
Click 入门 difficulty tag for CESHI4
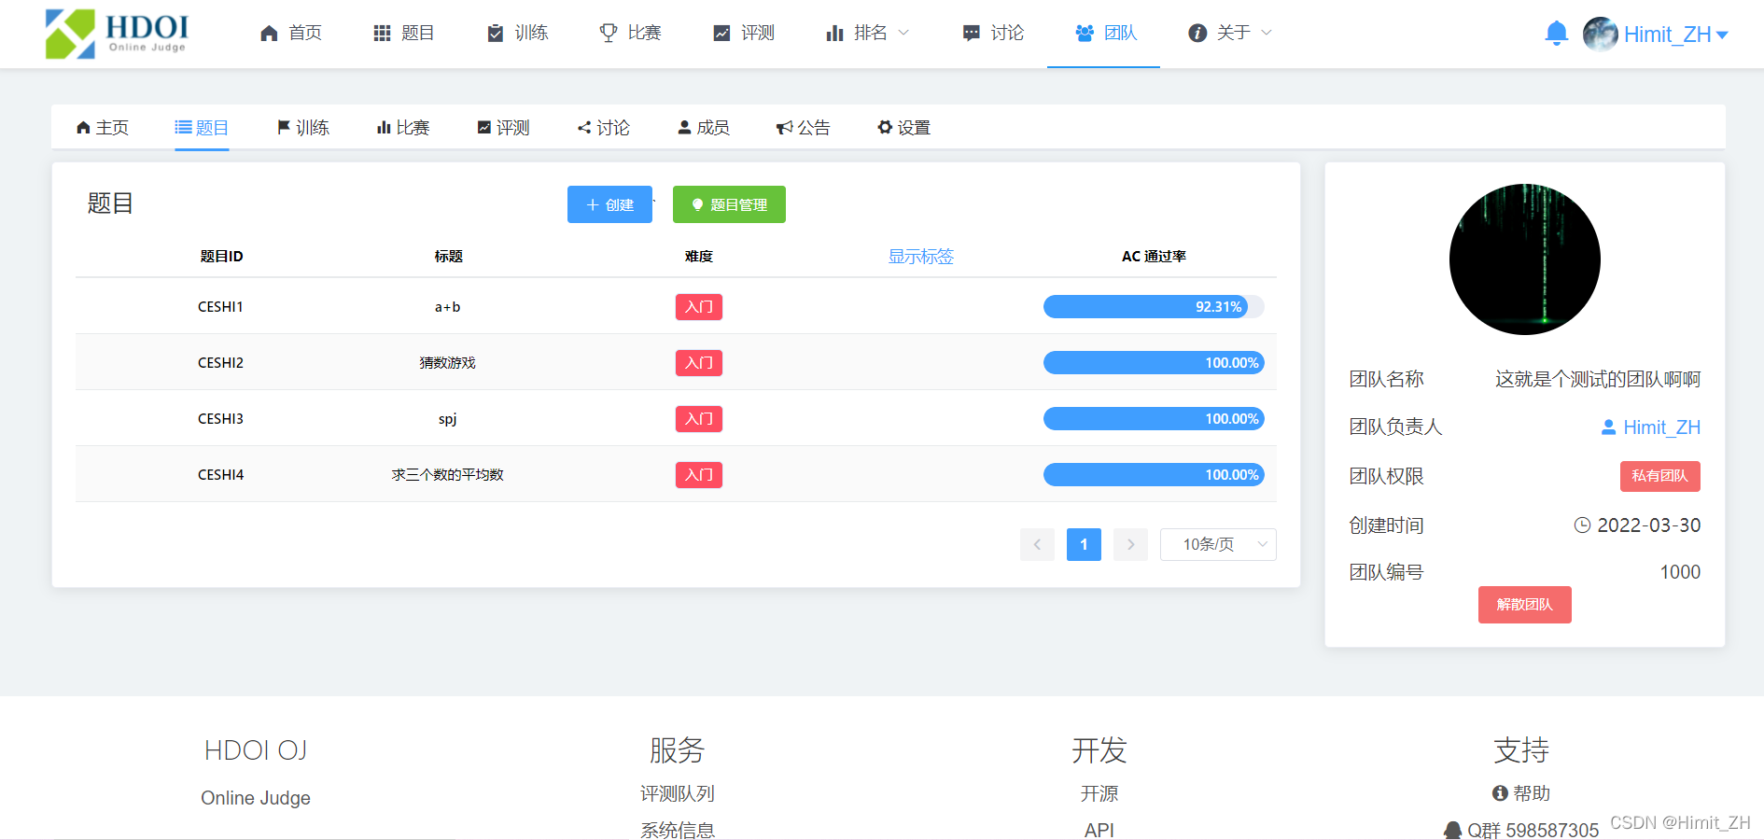pos(699,475)
